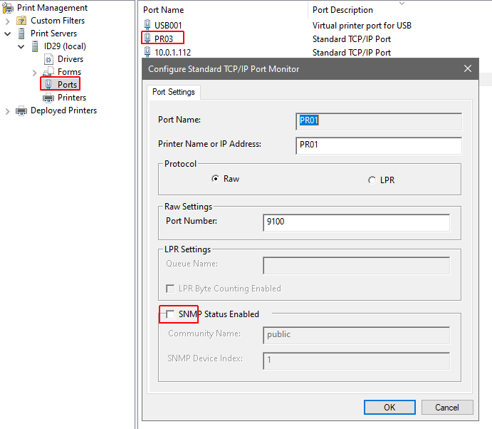Click the Port Number input field
Viewport: 492px width, 429px height.
click(356, 222)
